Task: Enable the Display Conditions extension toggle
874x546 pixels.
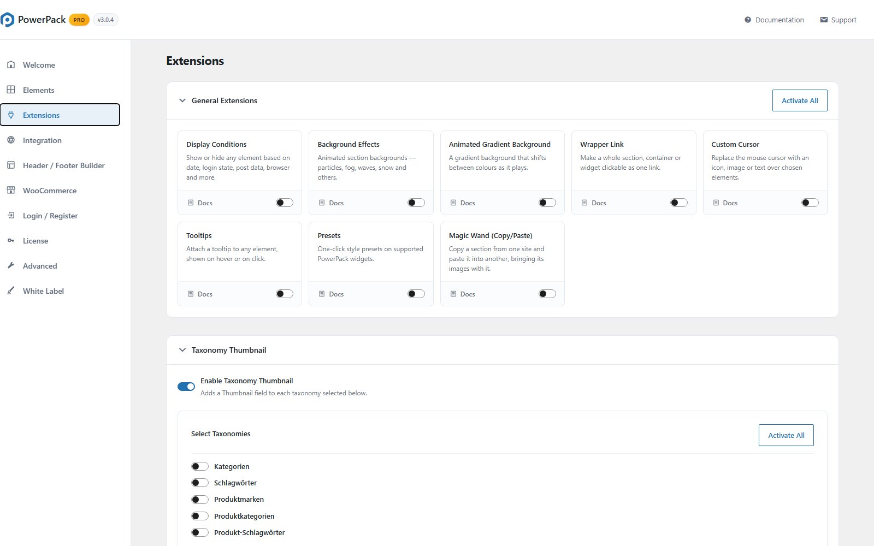Action: 285,203
